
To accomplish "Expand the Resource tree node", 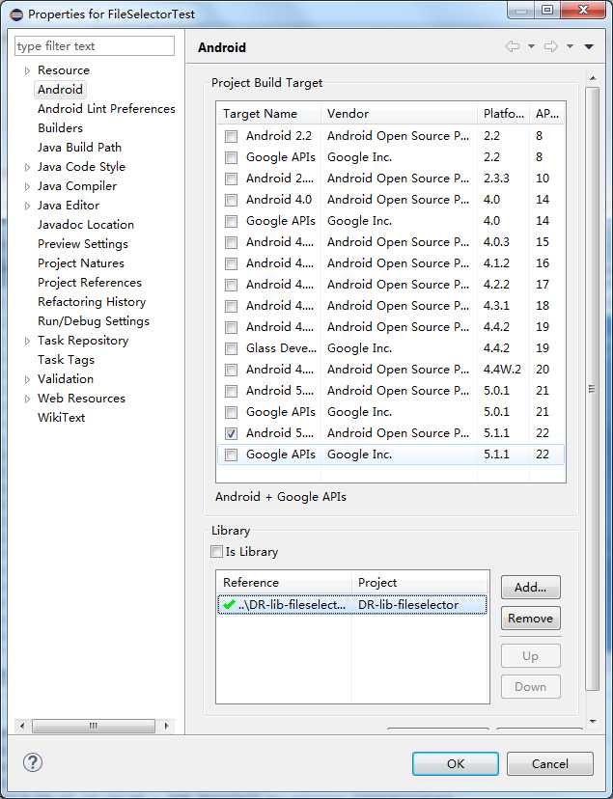I will click(x=27, y=70).
